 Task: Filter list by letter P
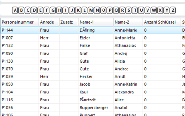pyautogui.click(x=110, y=10)
